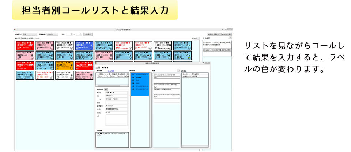Open the dropdown beside the call history header

230,38
